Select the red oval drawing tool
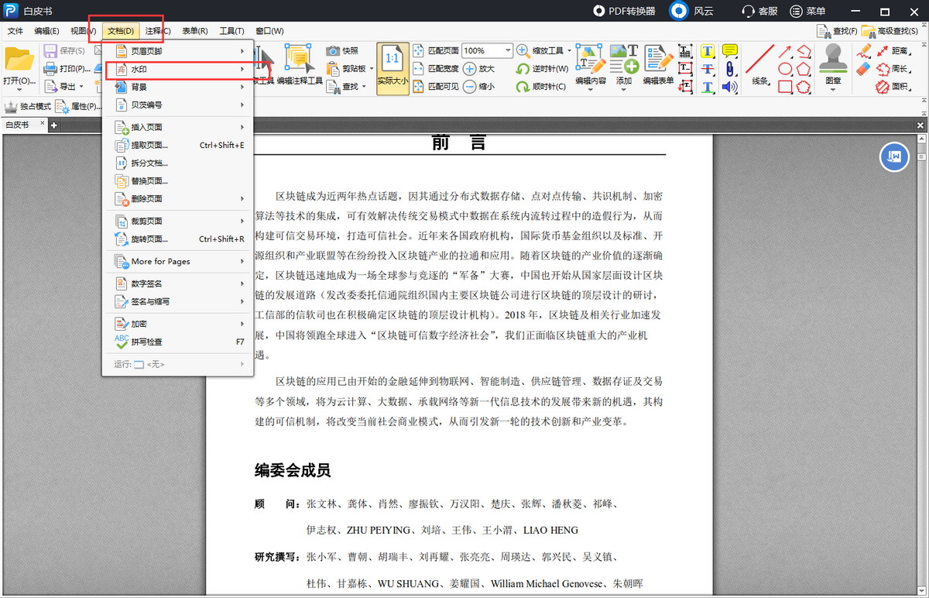The image size is (929, 598). [x=785, y=69]
